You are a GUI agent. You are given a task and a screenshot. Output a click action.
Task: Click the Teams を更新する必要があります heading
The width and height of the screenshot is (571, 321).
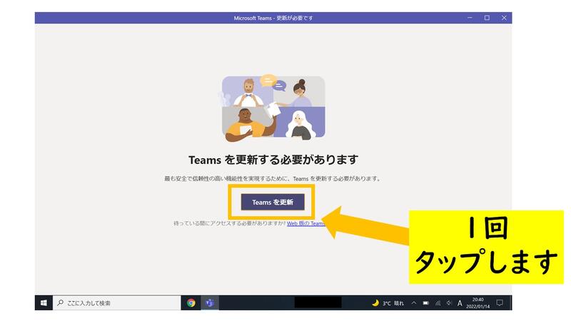point(273,159)
